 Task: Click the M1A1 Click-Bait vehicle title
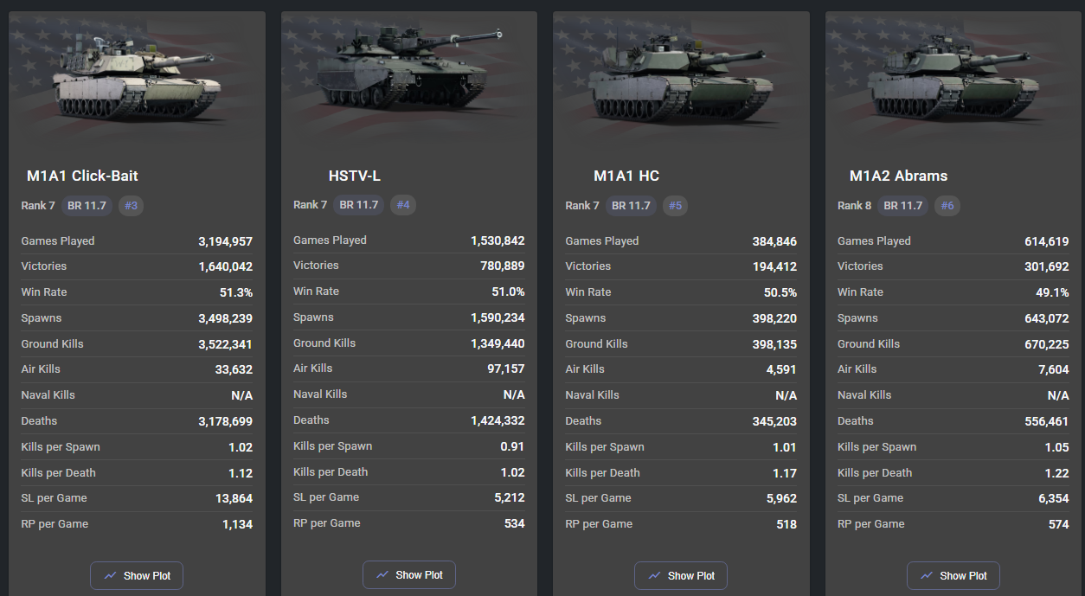(82, 176)
